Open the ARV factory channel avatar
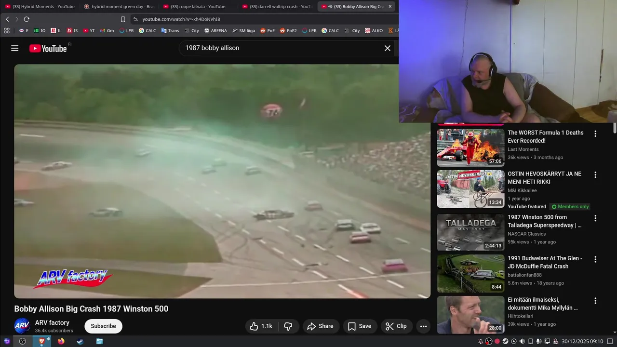Image resolution: width=617 pixels, height=347 pixels. click(22, 326)
